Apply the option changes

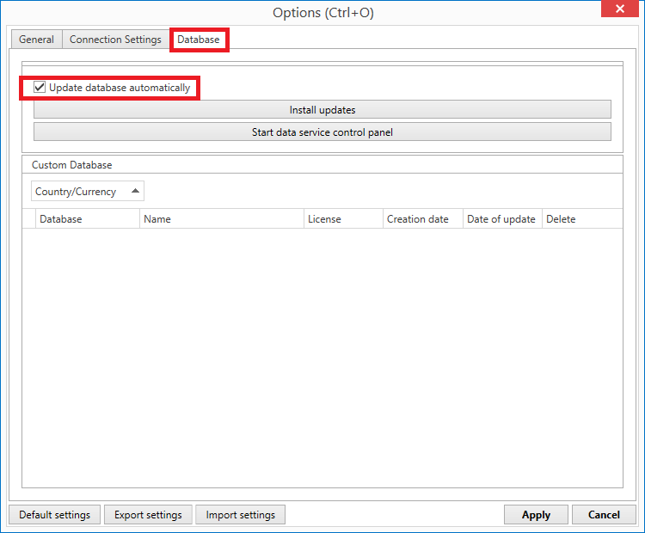point(536,514)
